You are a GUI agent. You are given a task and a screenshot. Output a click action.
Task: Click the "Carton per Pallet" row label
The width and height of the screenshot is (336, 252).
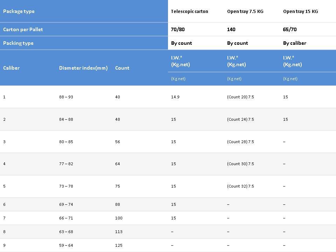coord(23,29)
